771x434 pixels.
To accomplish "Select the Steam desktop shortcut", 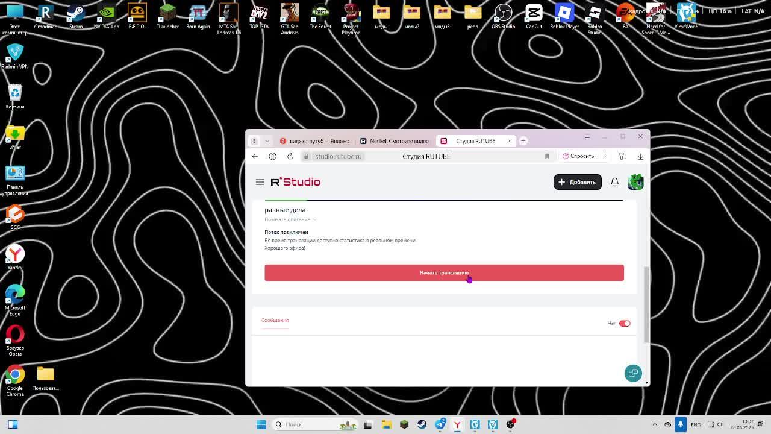I will pyautogui.click(x=76, y=16).
